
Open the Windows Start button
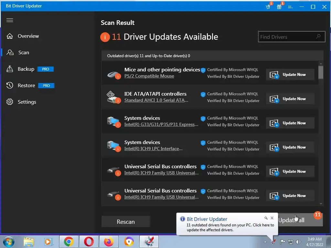pos(9,242)
